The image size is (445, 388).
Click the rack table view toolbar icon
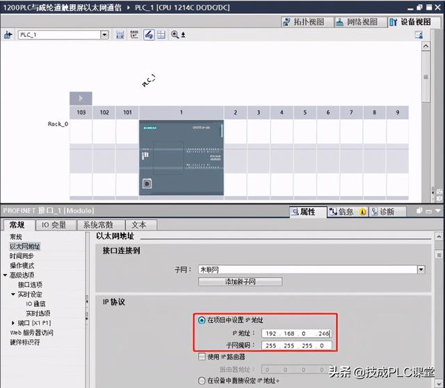coord(120,35)
